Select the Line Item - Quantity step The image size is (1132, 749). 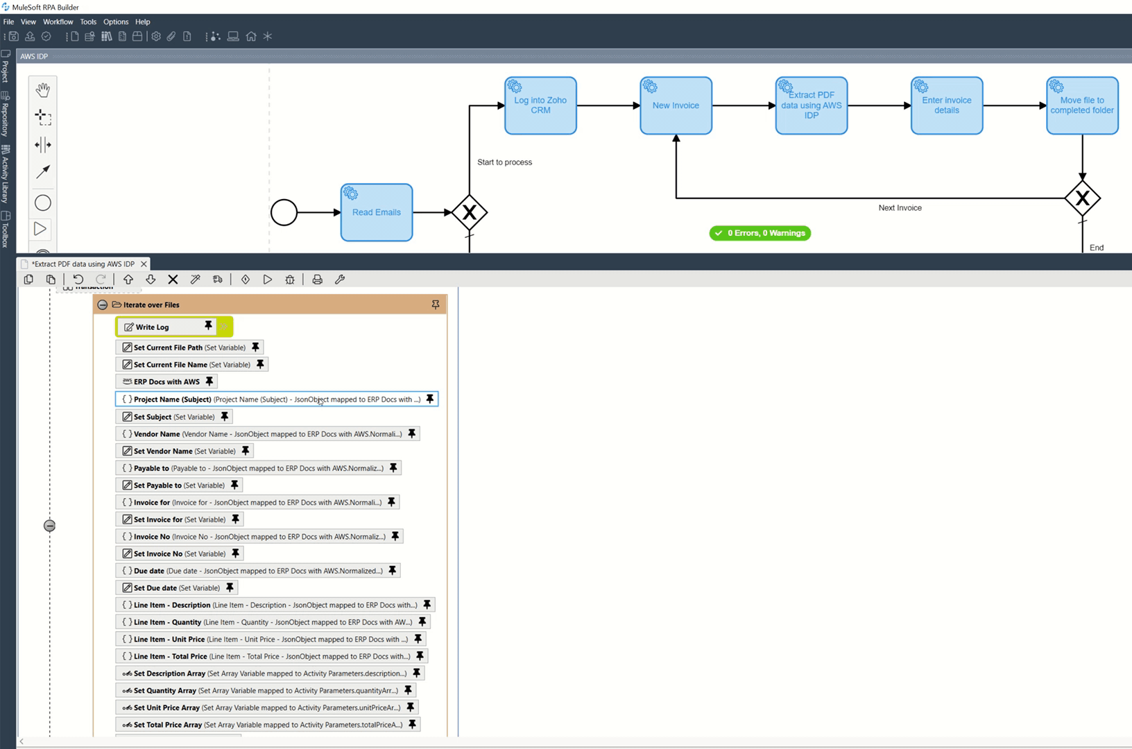273,621
